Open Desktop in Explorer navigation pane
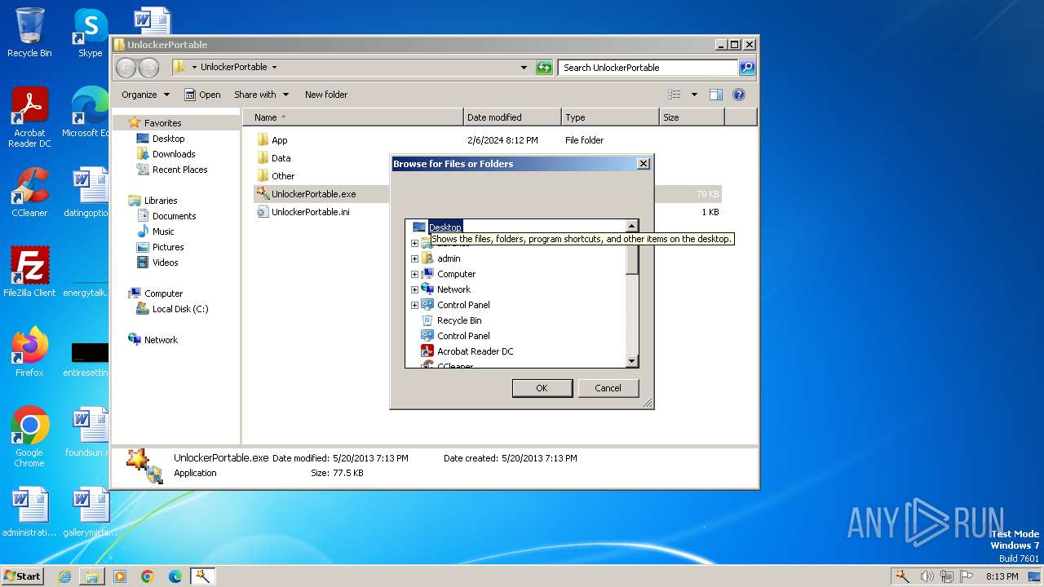The image size is (1044, 587). 168,139
